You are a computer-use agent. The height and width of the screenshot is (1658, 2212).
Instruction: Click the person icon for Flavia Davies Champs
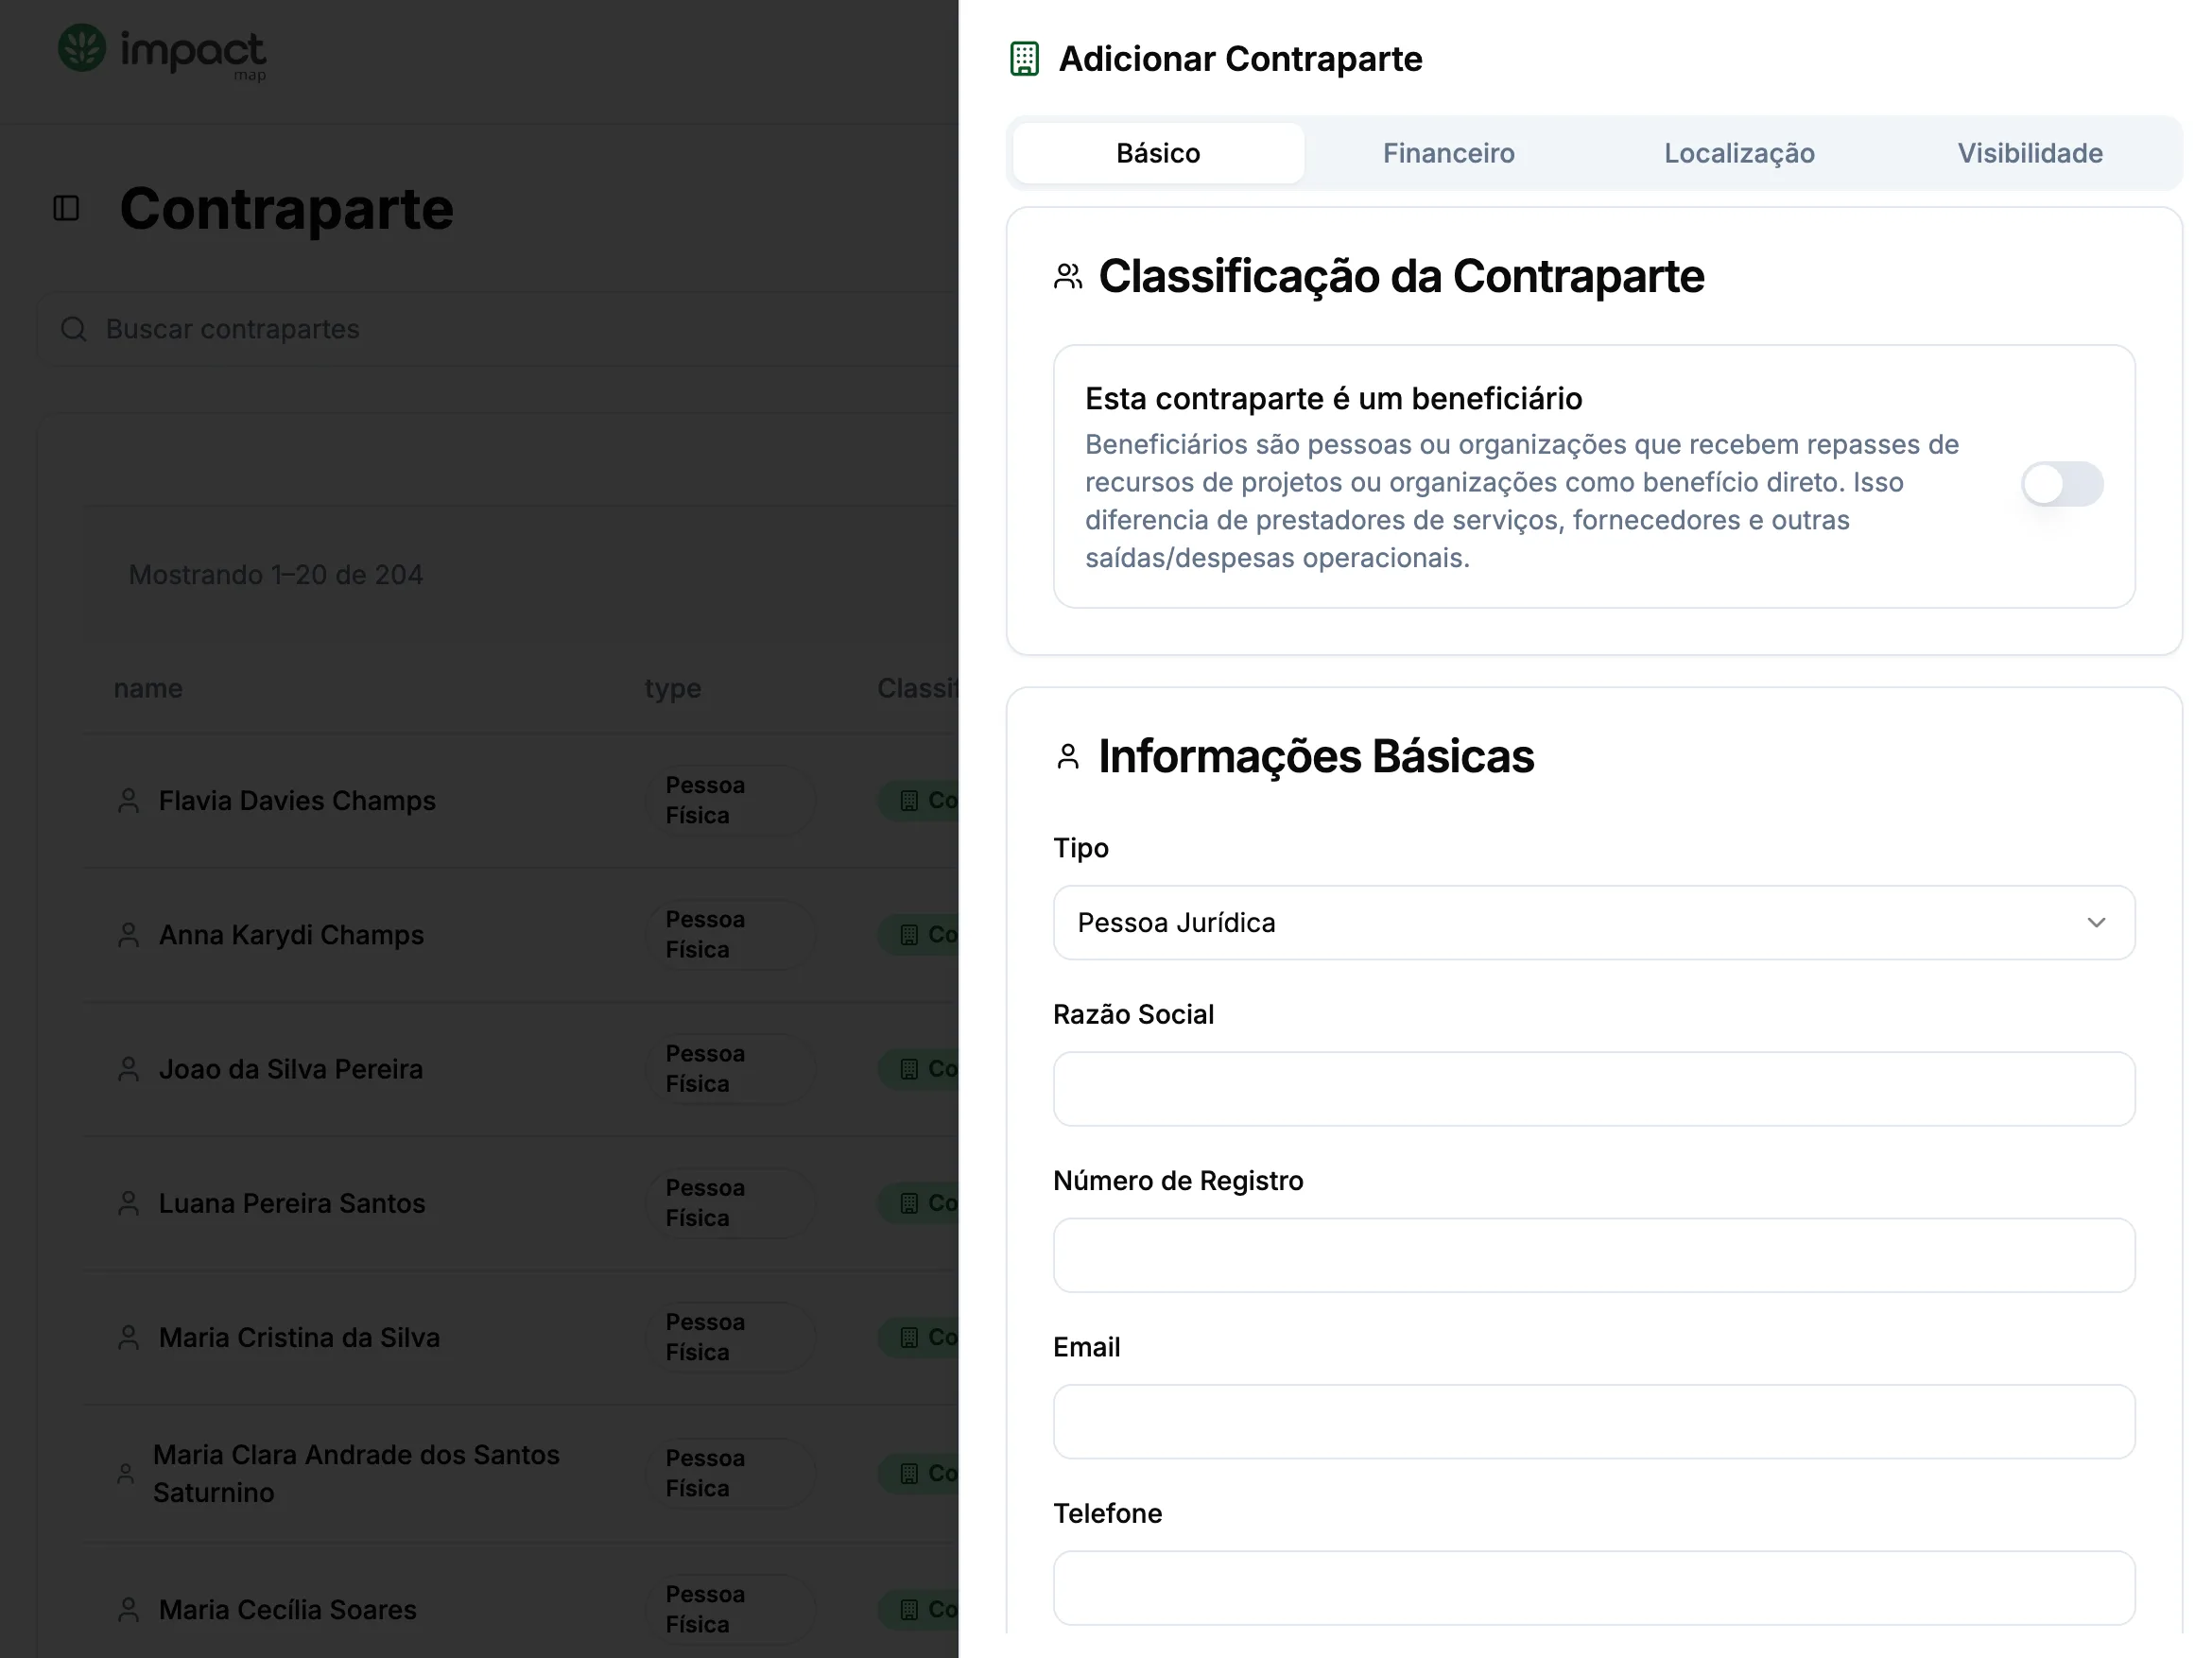coord(128,801)
